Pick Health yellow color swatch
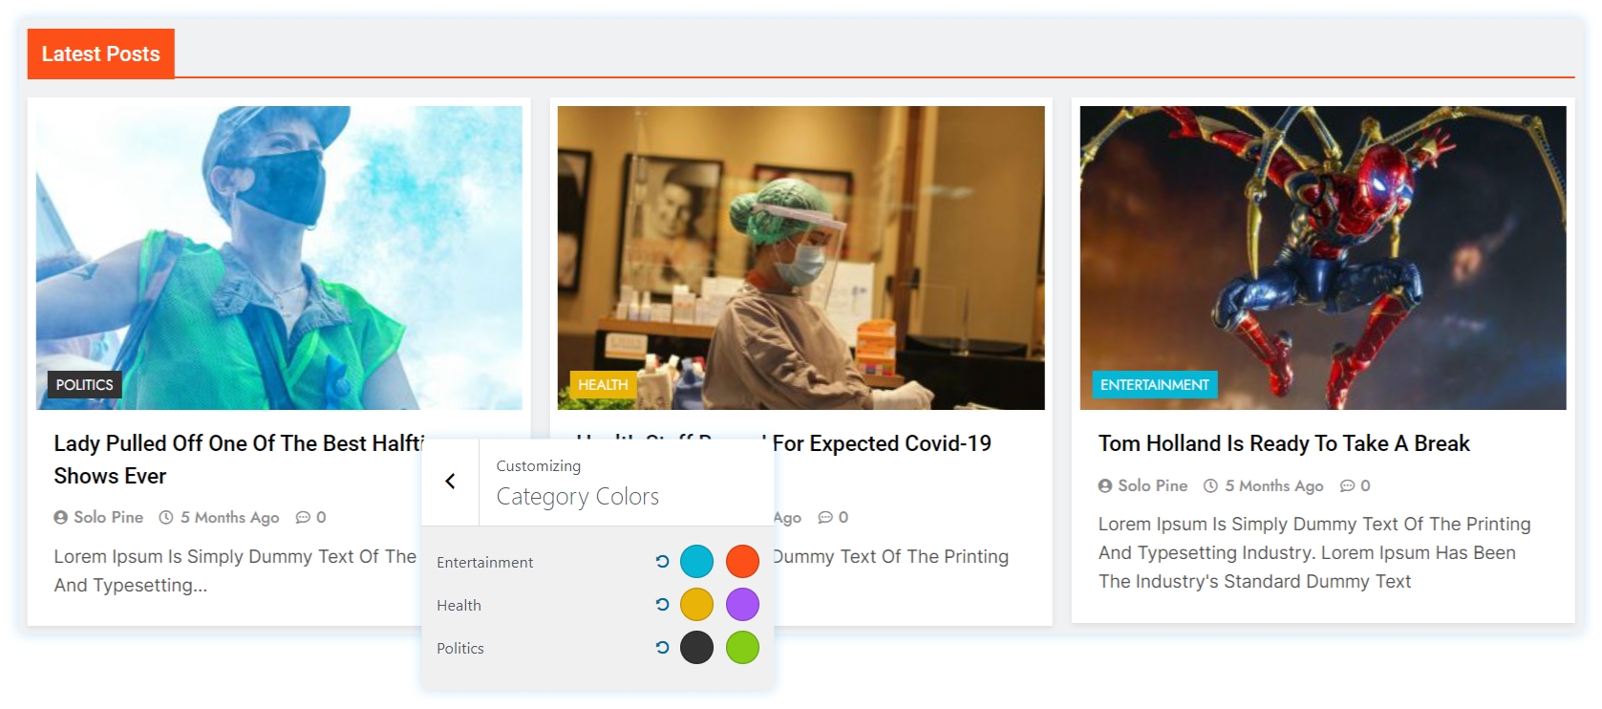 (x=696, y=605)
